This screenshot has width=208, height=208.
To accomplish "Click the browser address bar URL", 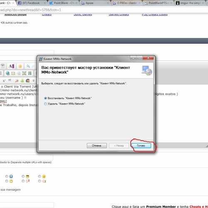I will click(x=30, y=10).
